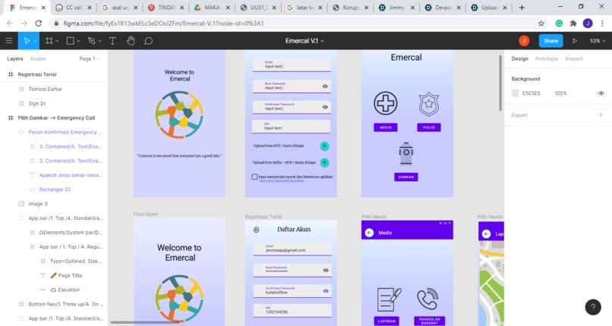Select the Tombol Daftar layer

click(46, 89)
